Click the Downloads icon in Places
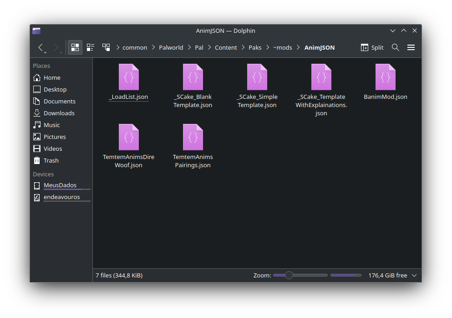Viewport: 452px width, 318px height. tap(37, 113)
